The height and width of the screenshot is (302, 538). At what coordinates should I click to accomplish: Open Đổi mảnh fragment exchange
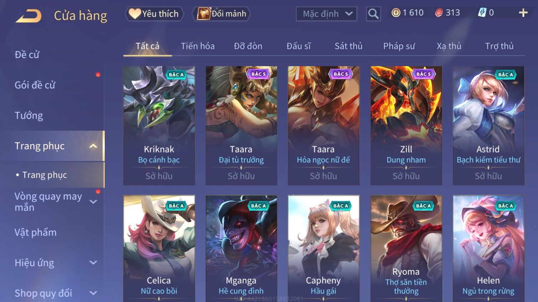(x=222, y=14)
